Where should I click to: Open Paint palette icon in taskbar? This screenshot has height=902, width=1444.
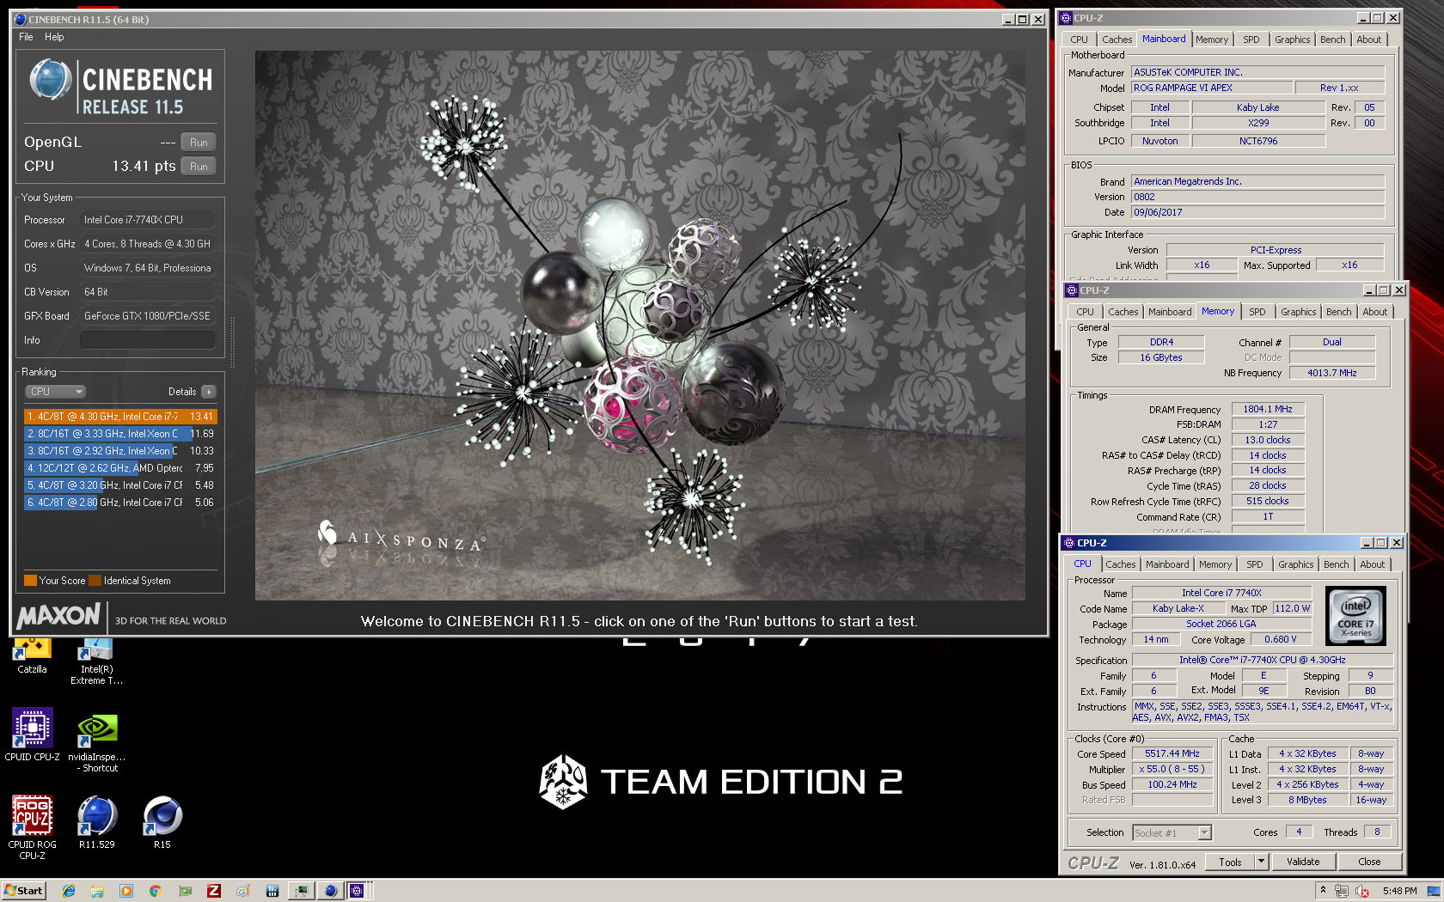click(243, 891)
